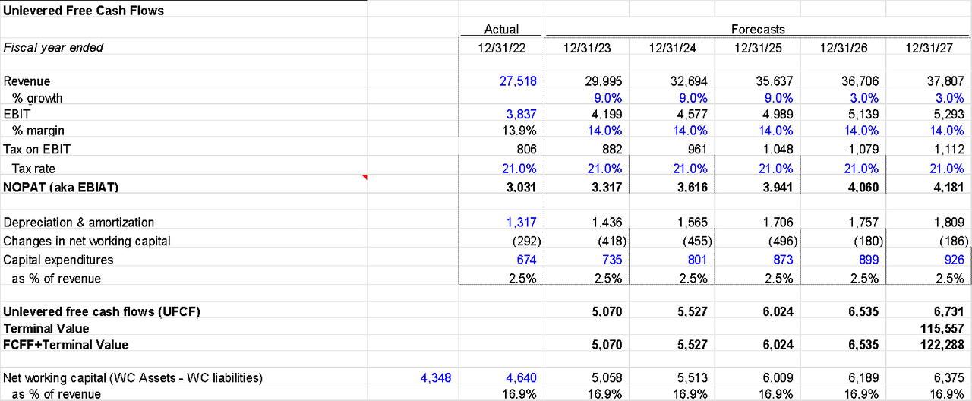Select the 'Unlevered Free Cash Flows' title cell

tap(84, 11)
